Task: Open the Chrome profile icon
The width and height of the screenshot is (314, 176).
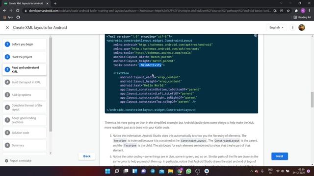Action: tap(303, 11)
